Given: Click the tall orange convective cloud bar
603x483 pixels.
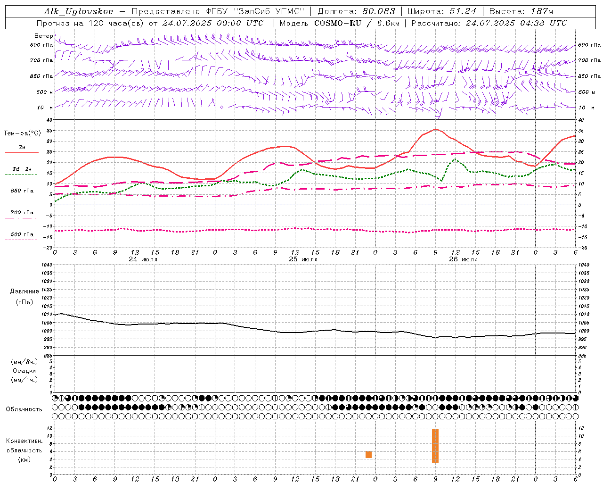Looking at the screenshot, I should click(435, 446).
